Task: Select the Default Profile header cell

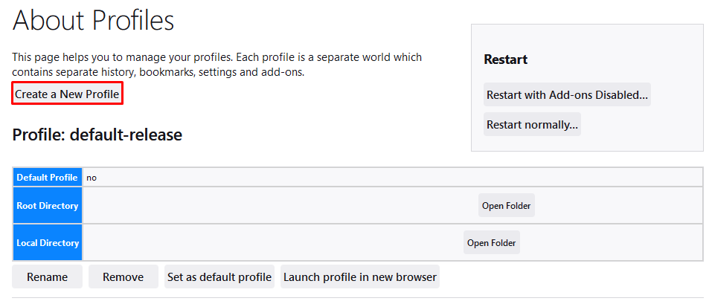Action: [48, 178]
